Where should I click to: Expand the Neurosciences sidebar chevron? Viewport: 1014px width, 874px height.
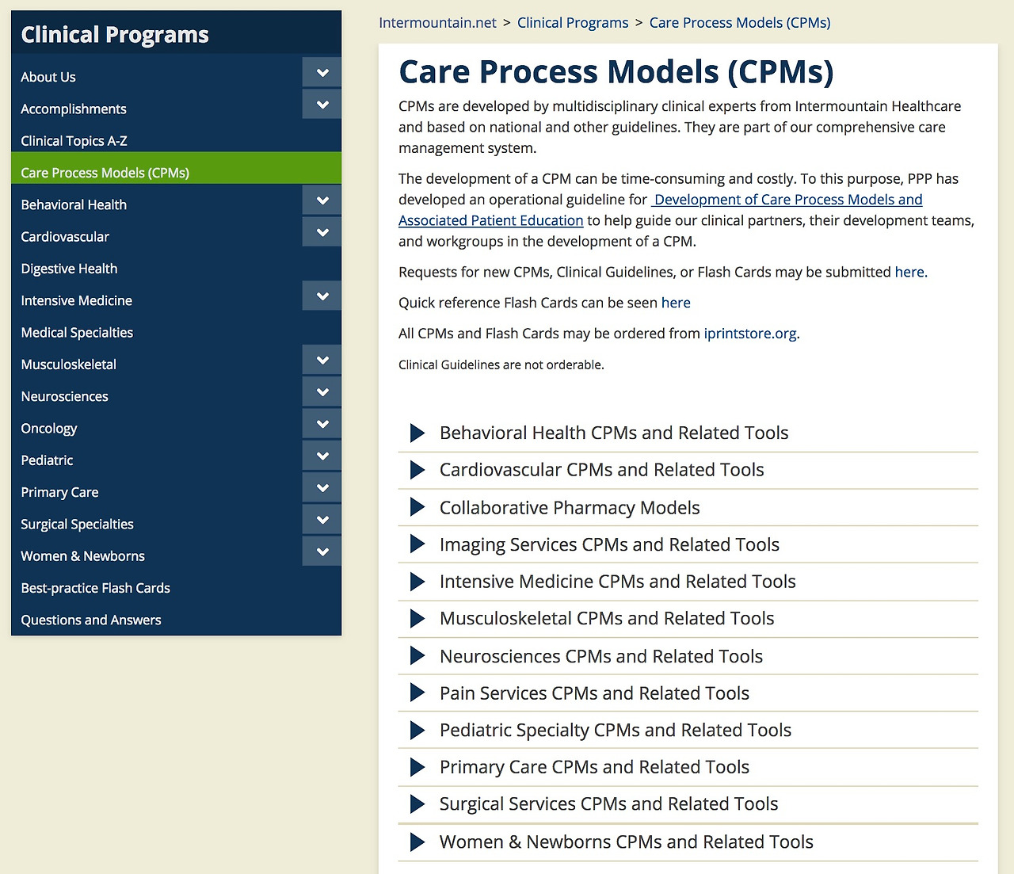(x=322, y=391)
